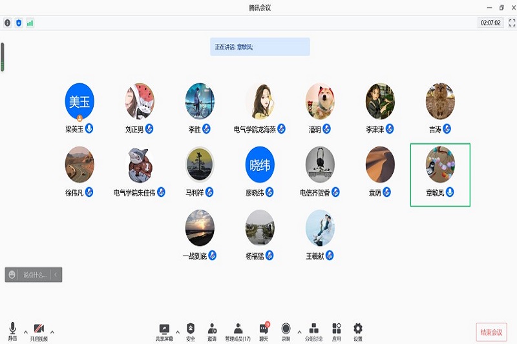
Task: Toggle full screen with the top-right icon
Action: 512,23
